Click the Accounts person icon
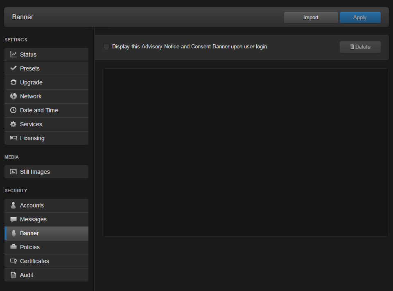The height and width of the screenshot is (291, 393). click(14, 205)
